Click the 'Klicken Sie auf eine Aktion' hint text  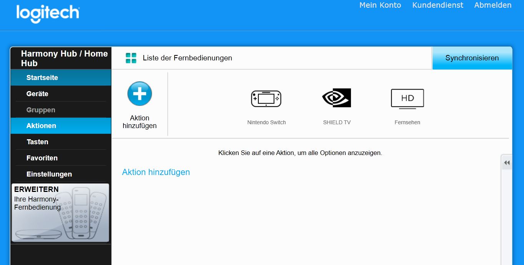click(x=300, y=153)
